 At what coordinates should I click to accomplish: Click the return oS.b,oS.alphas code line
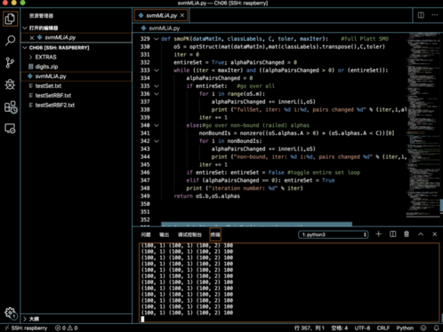click(206, 196)
